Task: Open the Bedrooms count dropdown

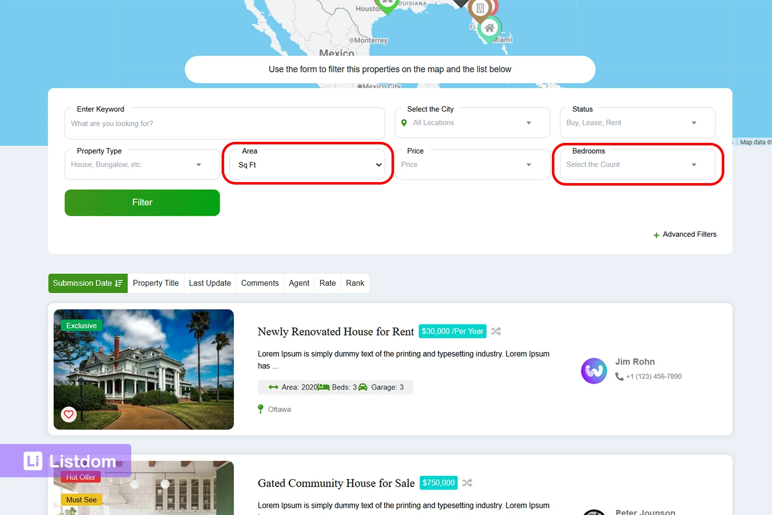Action: 637,165
